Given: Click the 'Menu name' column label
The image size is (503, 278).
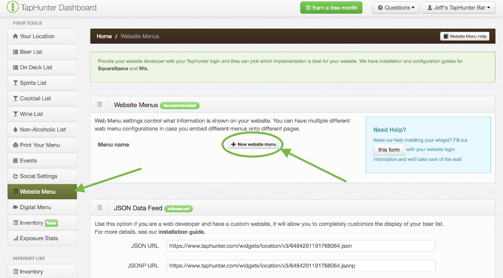Looking at the screenshot, I should click(x=114, y=145).
